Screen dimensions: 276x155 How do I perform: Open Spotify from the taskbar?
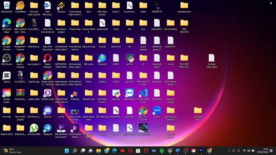[162, 151]
